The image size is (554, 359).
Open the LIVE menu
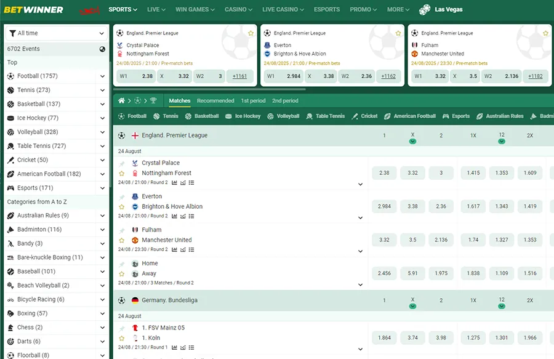pos(156,9)
